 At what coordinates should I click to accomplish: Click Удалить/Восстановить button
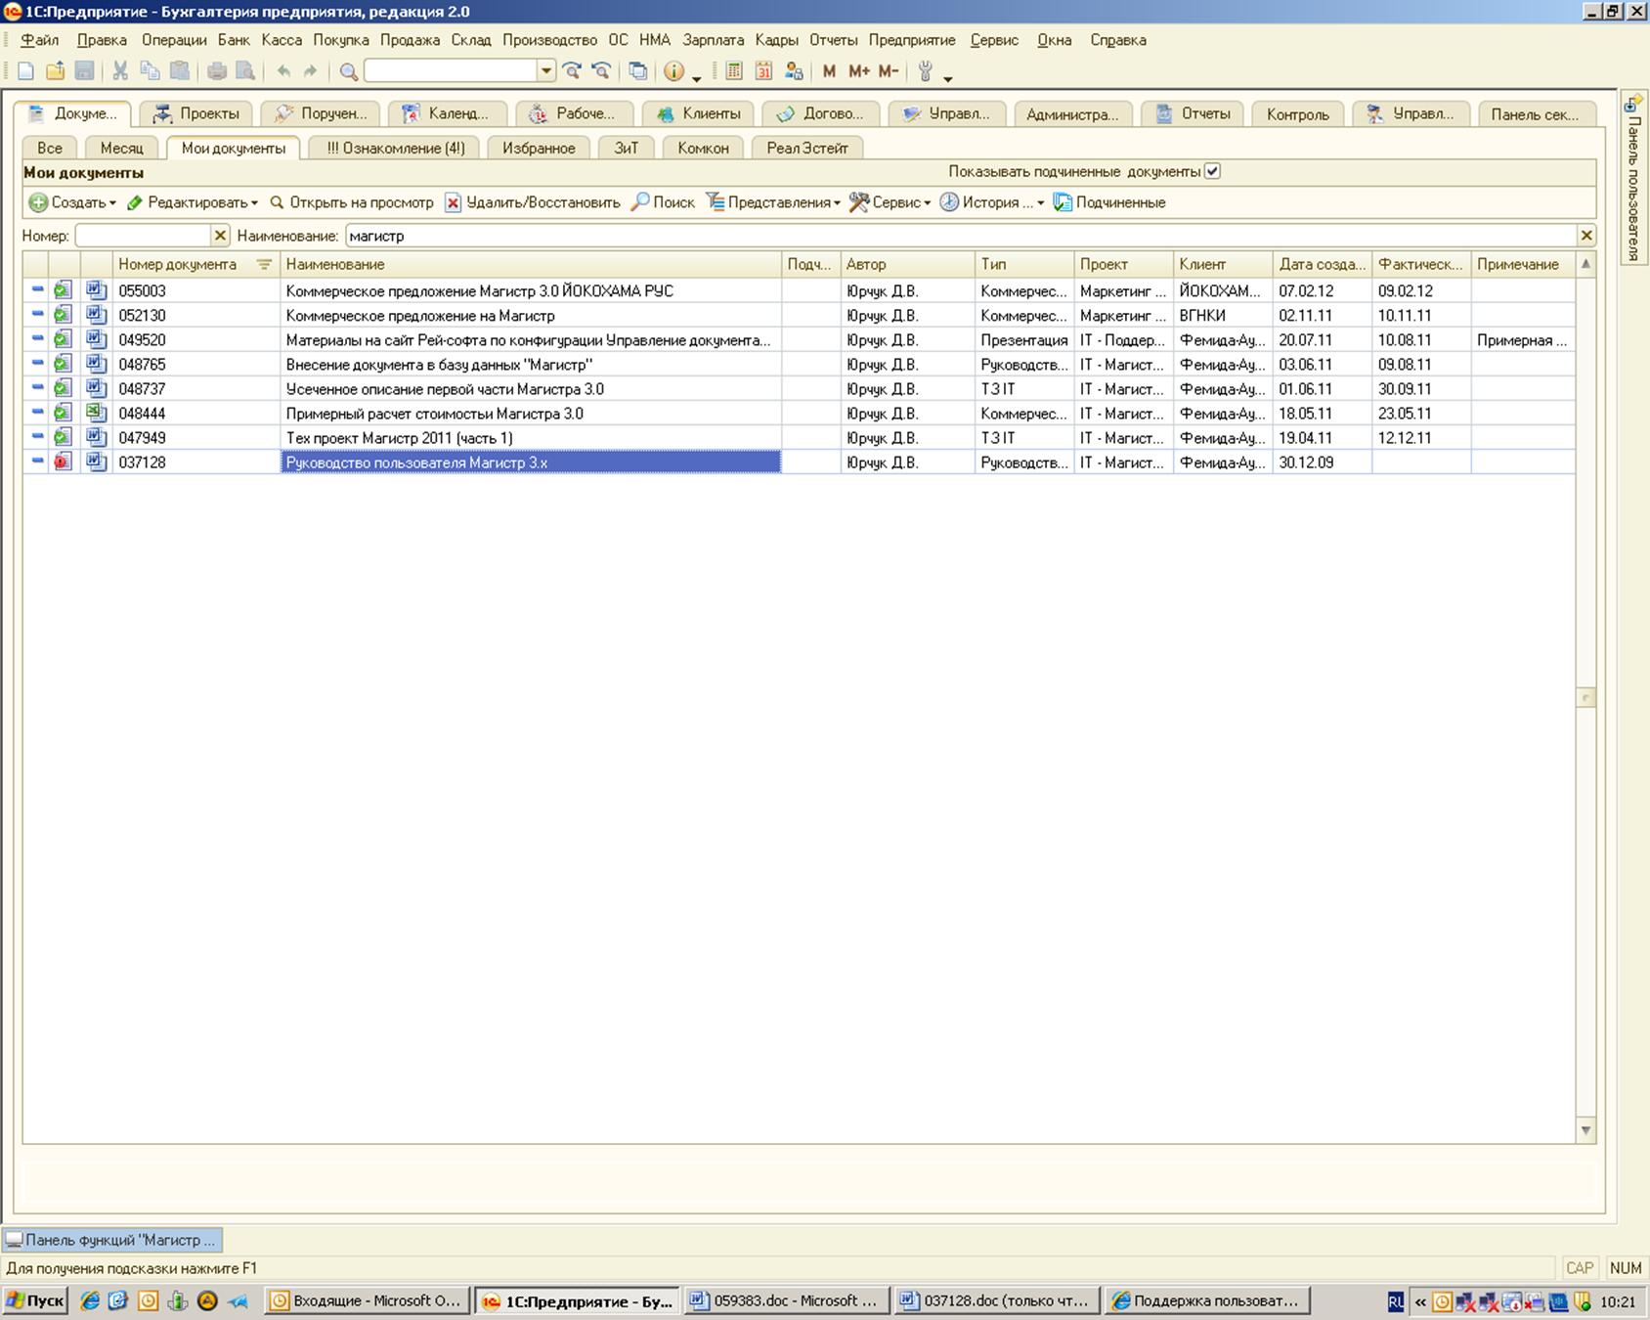point(533,202)
